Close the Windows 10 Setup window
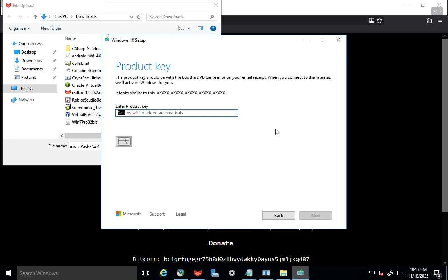 (x=338, y=40)
